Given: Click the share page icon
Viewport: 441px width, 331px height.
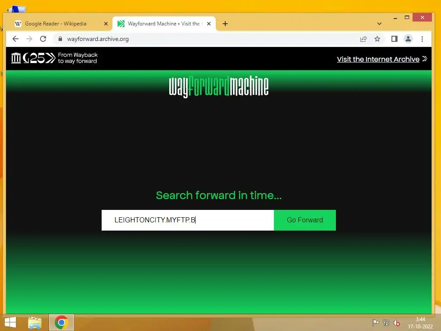Looking at the screenshot, I should tap(363, 39).
